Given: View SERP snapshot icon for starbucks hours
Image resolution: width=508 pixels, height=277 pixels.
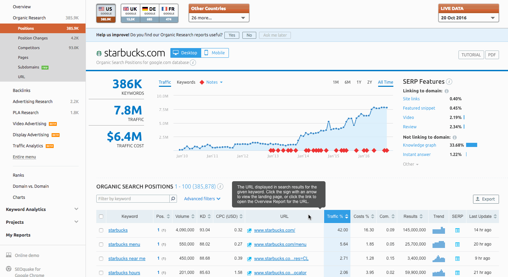Looking at the screenshot, I should point(457,273).
